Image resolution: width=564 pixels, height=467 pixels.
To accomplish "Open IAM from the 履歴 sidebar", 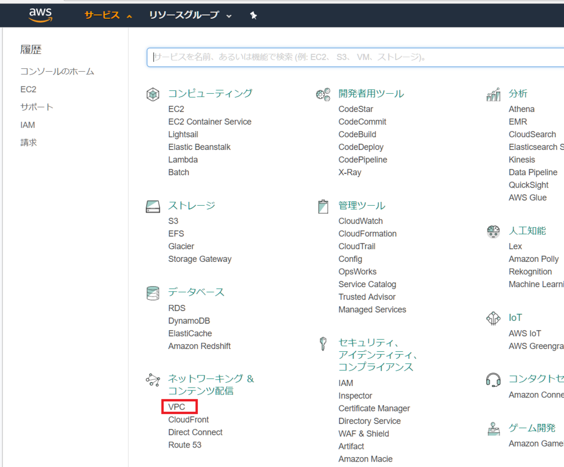I will click(28, 125).
